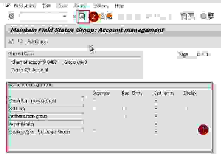Screen dimensions: 221x154
Task: Open the System menu
Action: click(100, 6)
